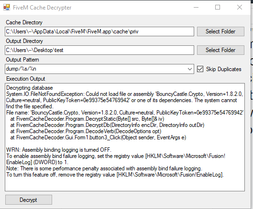Click the 'FiveM Cache Decrypter' title text
Viewport: 253px width, 209px height.
42,8
